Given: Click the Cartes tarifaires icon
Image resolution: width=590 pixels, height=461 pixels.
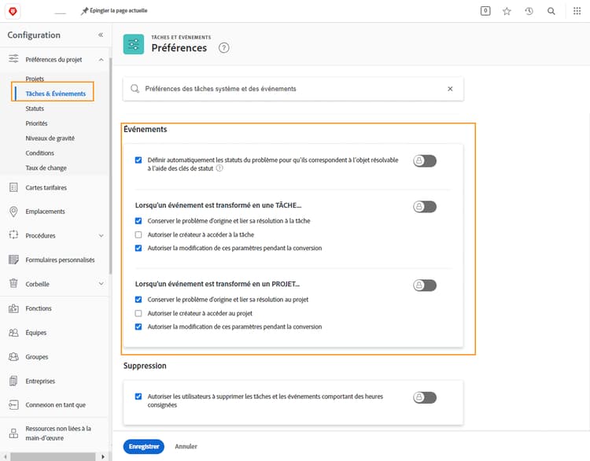Looking at the screenshot, I should 13,187.
